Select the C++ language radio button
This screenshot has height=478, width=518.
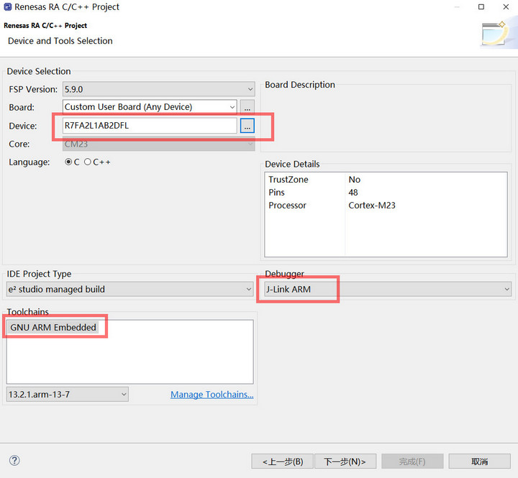87,162
